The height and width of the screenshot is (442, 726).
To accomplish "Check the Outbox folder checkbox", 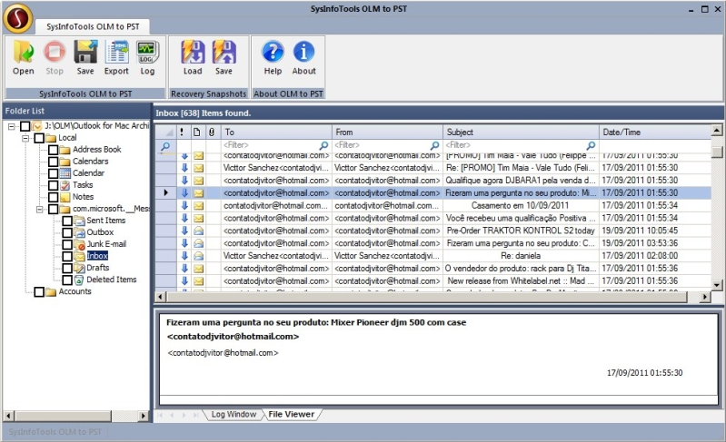I will [x=67, y=232].
